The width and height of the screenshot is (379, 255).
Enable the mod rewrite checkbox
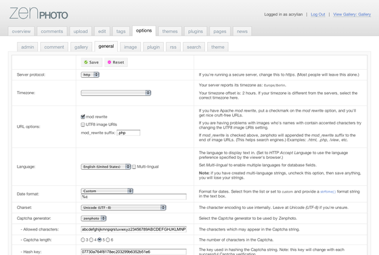click(x=83, y=116)
